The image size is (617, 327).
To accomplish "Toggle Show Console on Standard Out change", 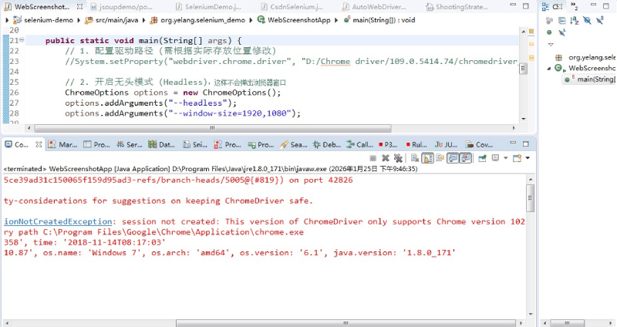I will click(x=453, y=158).
